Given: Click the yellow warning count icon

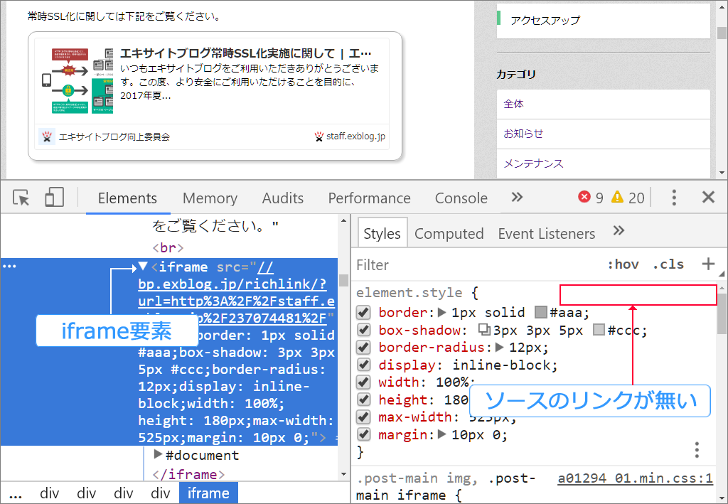Looking at the screenshot, I should click(x=617, y=197).
